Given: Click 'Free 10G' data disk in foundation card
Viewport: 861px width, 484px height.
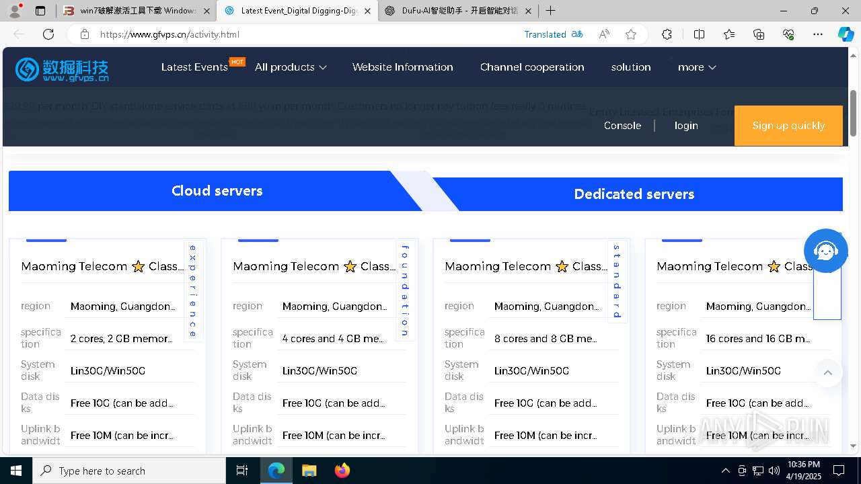Looking at the screenshot, I should (x=334, y=403).
